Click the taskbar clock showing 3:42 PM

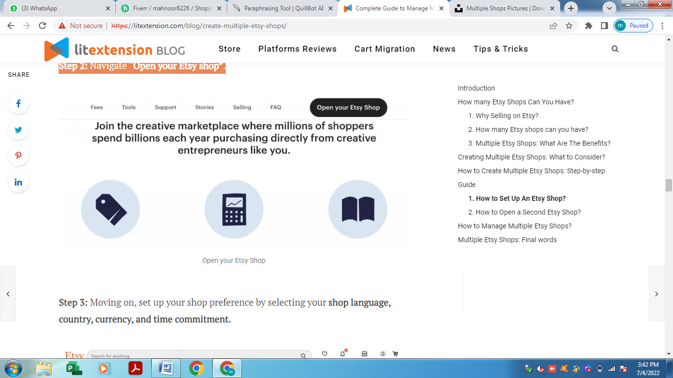click(x=648, y=369)
